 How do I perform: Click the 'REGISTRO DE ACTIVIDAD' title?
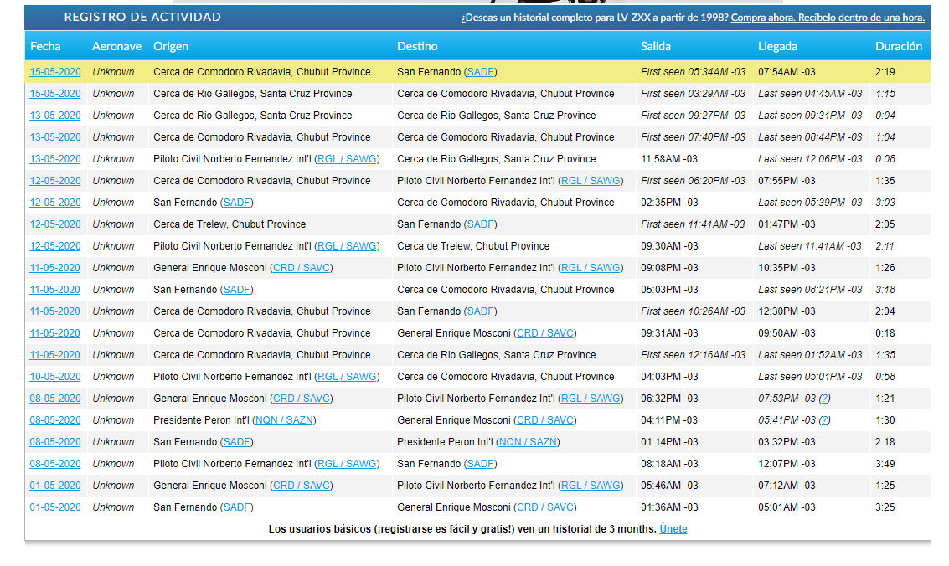click(142, 17)
